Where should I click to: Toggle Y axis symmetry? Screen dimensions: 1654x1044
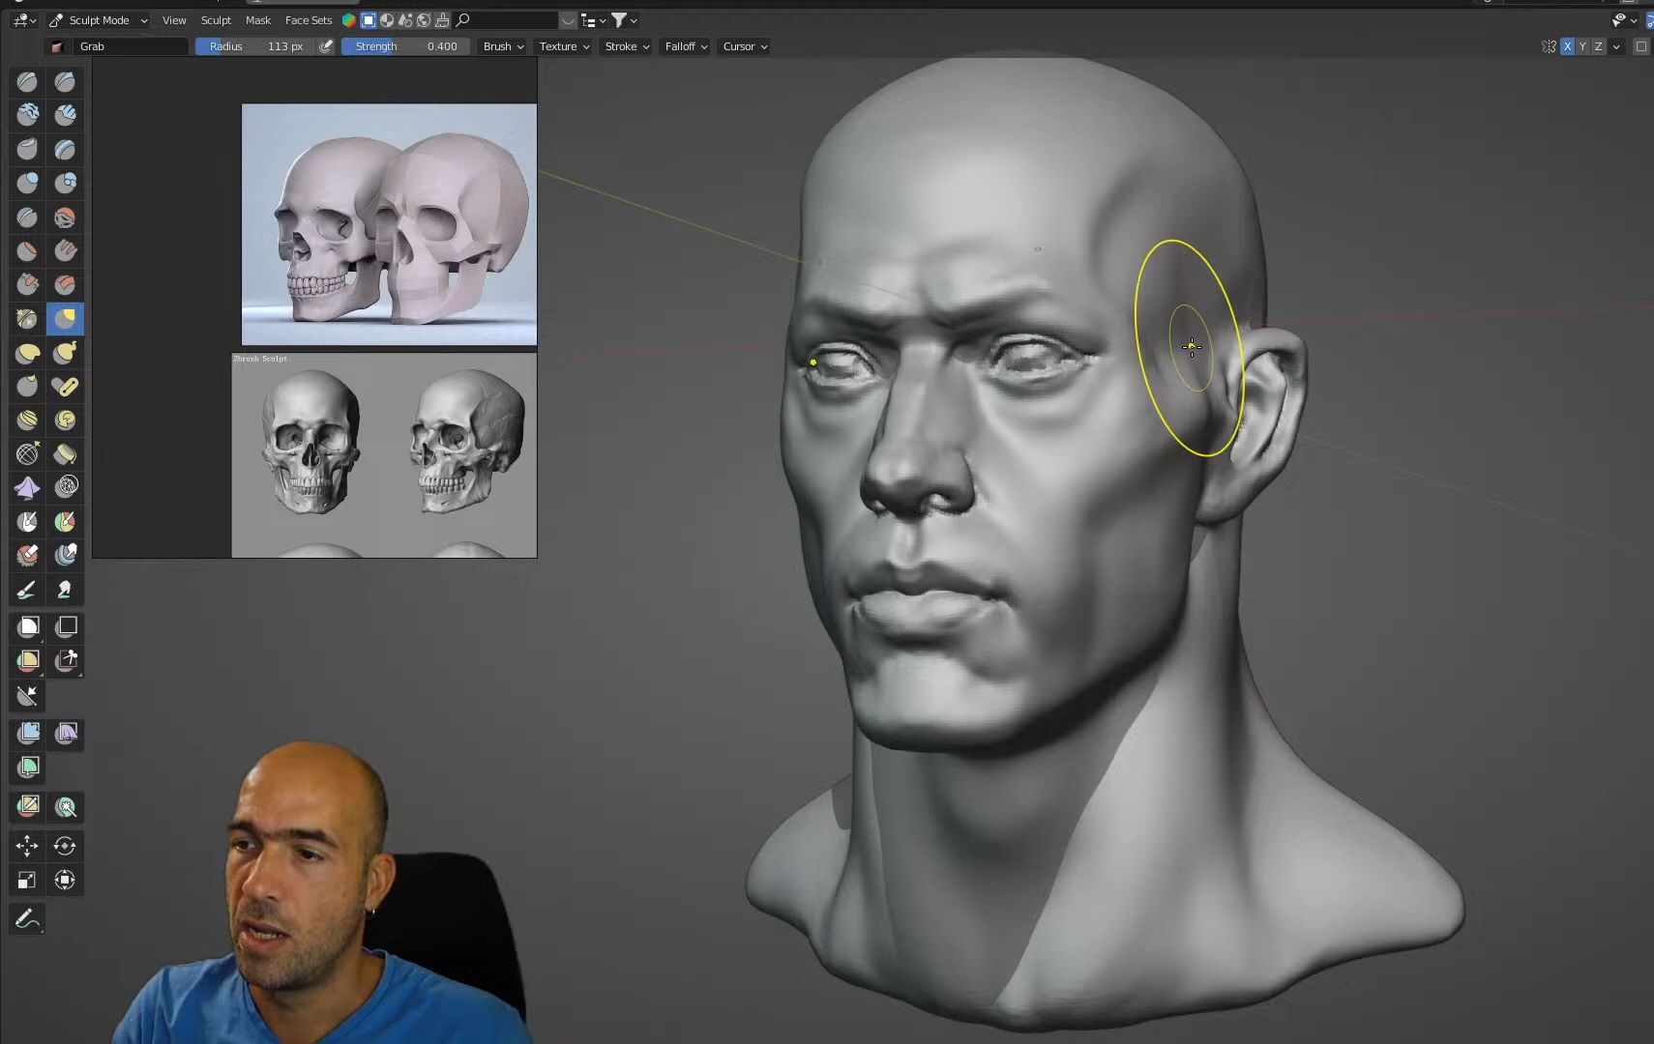pos(1582,46)
